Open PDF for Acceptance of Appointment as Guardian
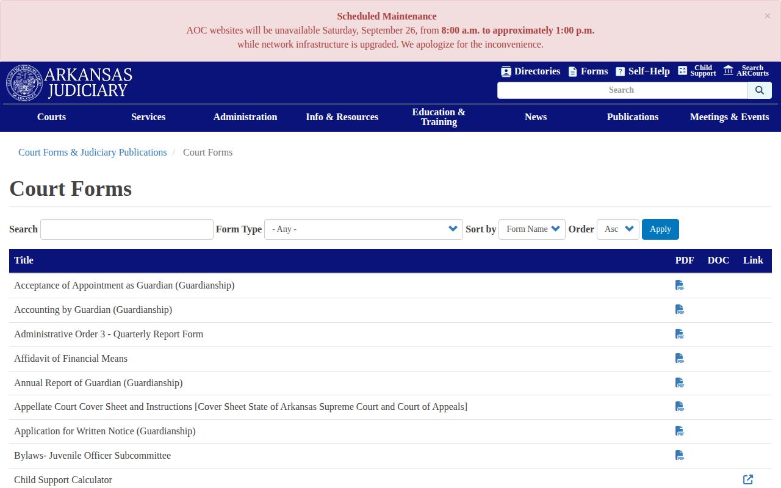The image size is (781, 488). [x=680, y=285]
